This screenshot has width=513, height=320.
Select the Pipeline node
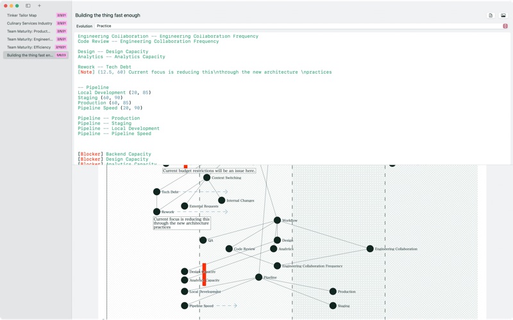tap(258, 277)
